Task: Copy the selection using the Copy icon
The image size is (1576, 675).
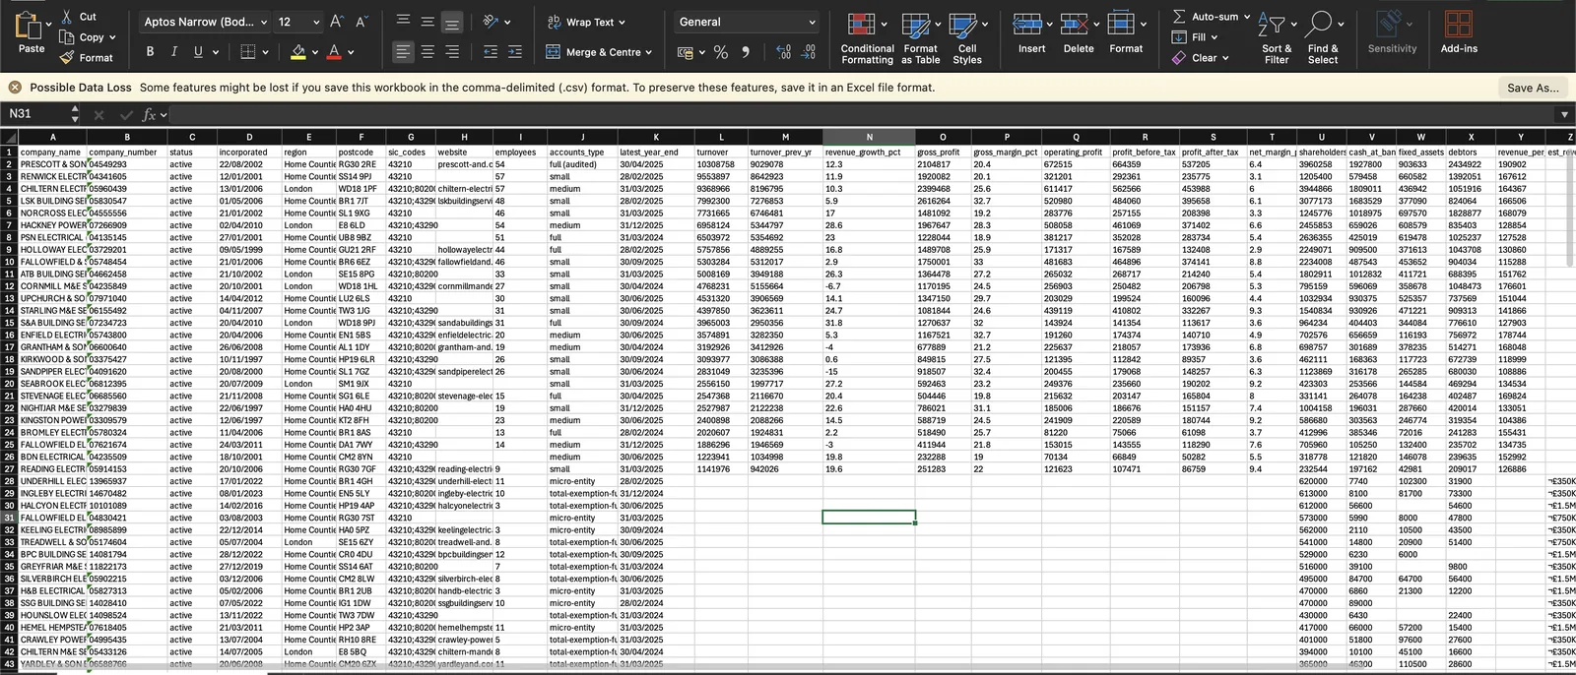Action: (x=66, y=37)
